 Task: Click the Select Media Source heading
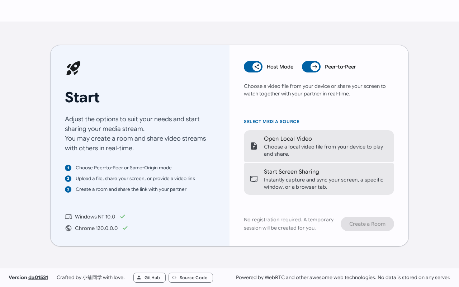pyautogui.click(x=271, y=122)
